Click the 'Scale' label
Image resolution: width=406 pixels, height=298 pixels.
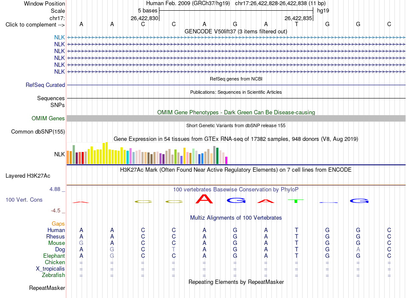pos(58,11)
